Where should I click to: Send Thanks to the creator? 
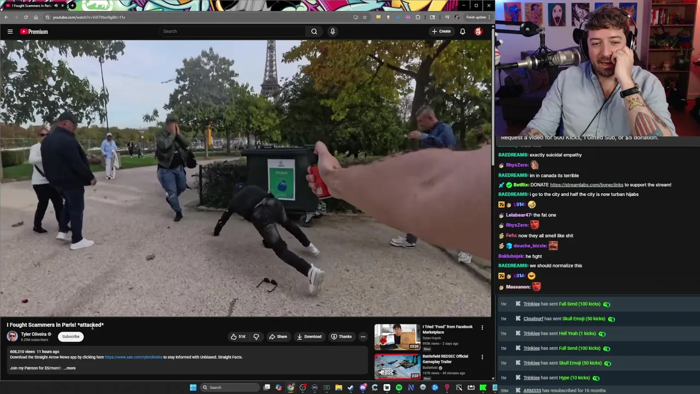click(341, 337)
